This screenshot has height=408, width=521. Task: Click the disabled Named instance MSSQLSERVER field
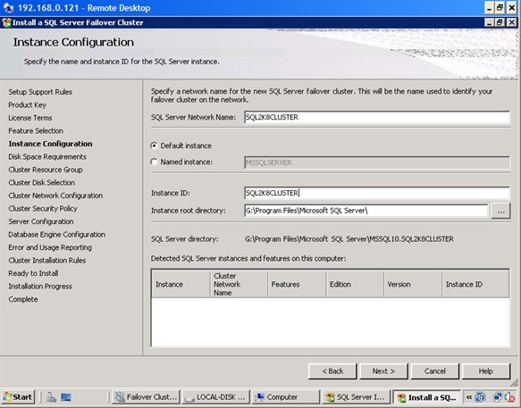click(x=377, y=162)
